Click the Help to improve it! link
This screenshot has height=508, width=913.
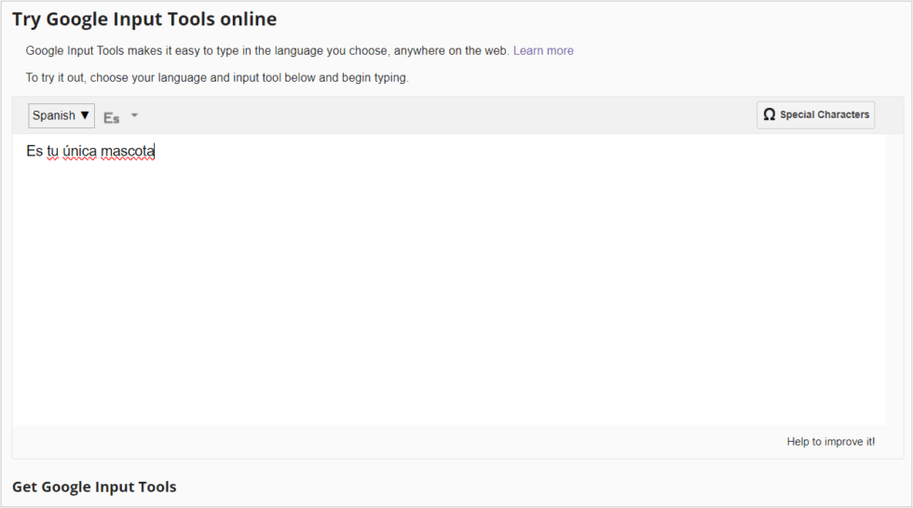(830, 442)
